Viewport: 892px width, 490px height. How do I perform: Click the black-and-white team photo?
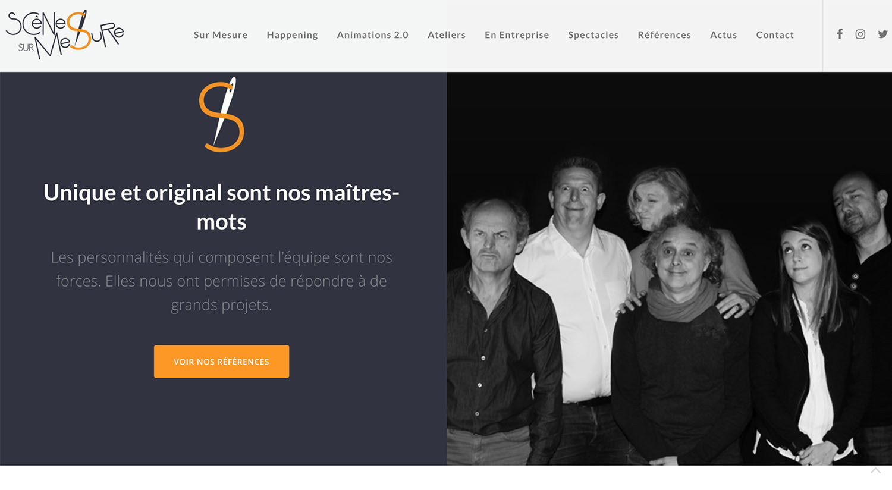click(669, 269)
